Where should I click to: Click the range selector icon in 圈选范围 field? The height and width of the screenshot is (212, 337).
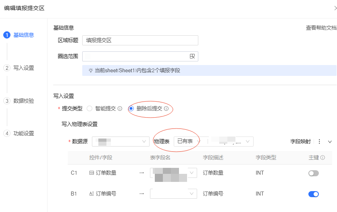pos(192,56)
